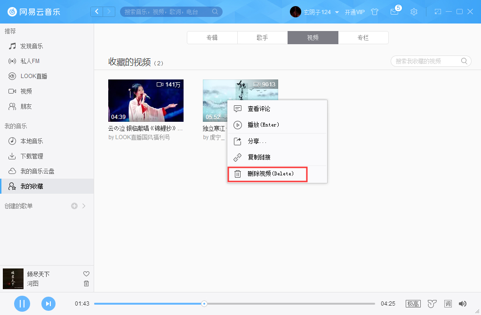Viewport: 481px width, 315px height.
Task: Open the lyrics 词 panel
Action: coord(448,304)
